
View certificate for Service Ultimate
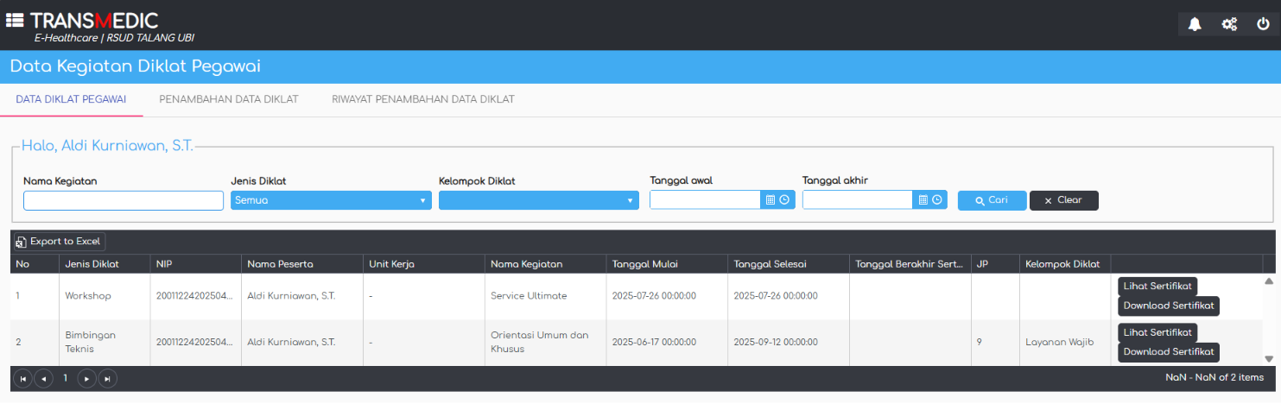point(1157,286)
